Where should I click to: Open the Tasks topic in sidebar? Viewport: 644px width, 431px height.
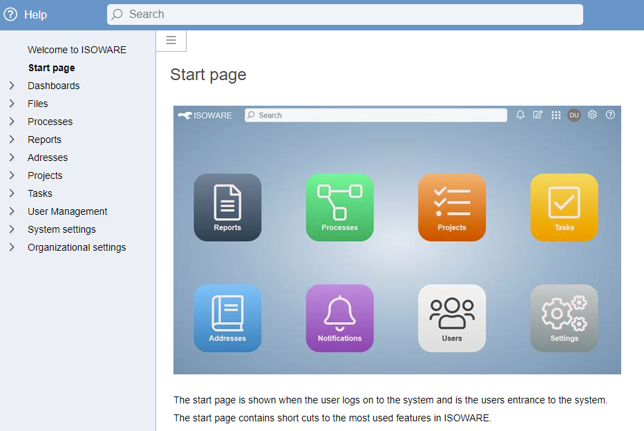coord(40,193)
